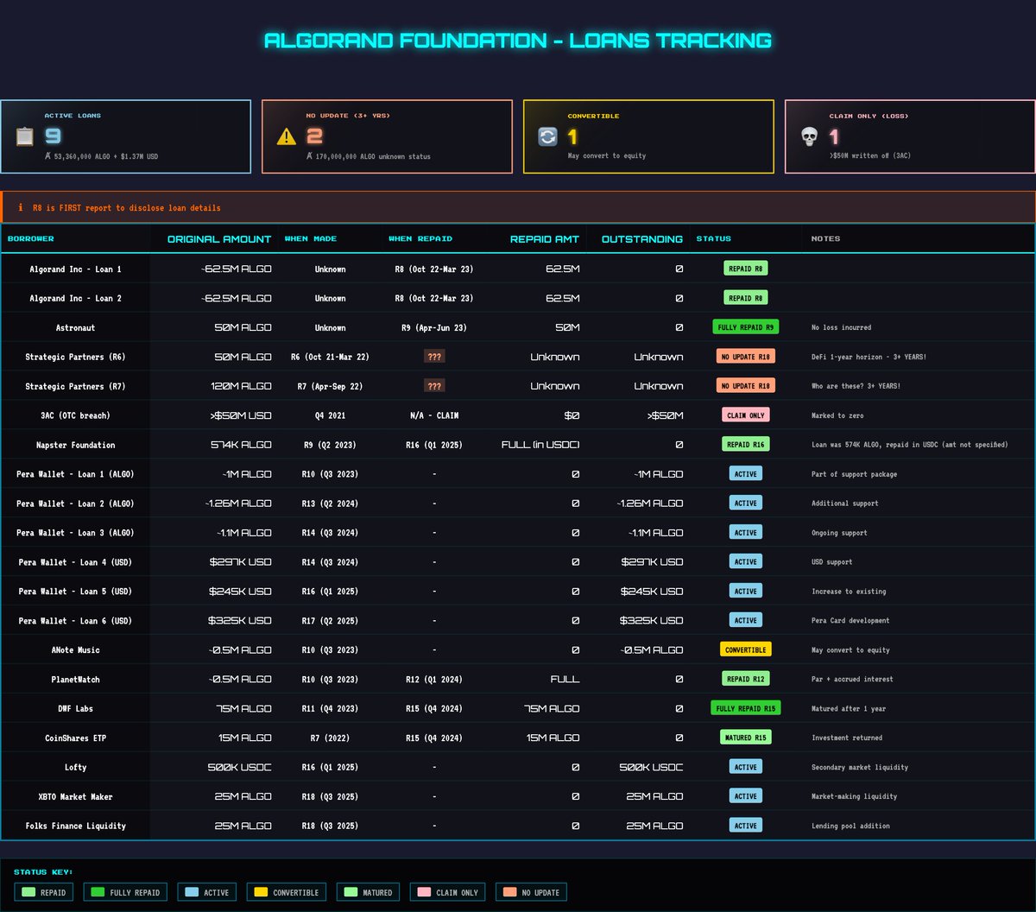1036x912 pixels.
Task: Click the 'No loss incurred' note
Action: 842,327
